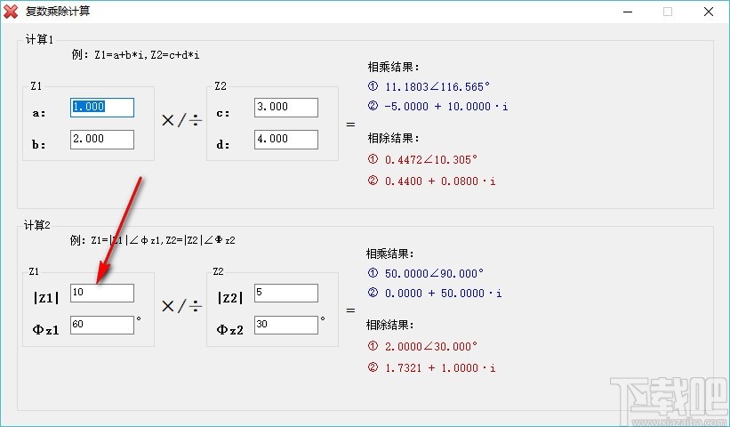Minimize the 复数乘除计算 window

coord(627,12)
